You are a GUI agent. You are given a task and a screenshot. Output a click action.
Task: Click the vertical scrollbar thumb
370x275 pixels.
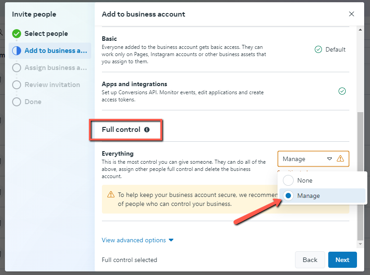[x=360, y=176]
